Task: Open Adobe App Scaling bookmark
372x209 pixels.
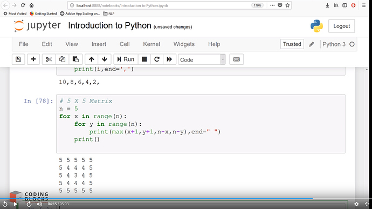Action: 80,14
